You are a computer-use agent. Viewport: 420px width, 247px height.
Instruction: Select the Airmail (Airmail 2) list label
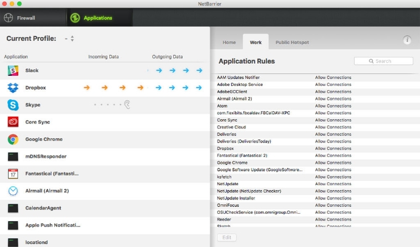[x=47, y=191]
